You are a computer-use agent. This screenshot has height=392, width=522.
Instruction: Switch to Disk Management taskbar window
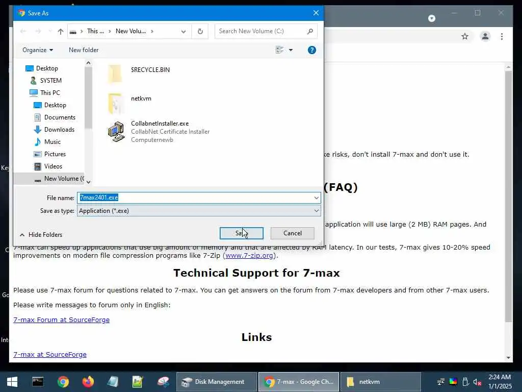click(216, 382)
